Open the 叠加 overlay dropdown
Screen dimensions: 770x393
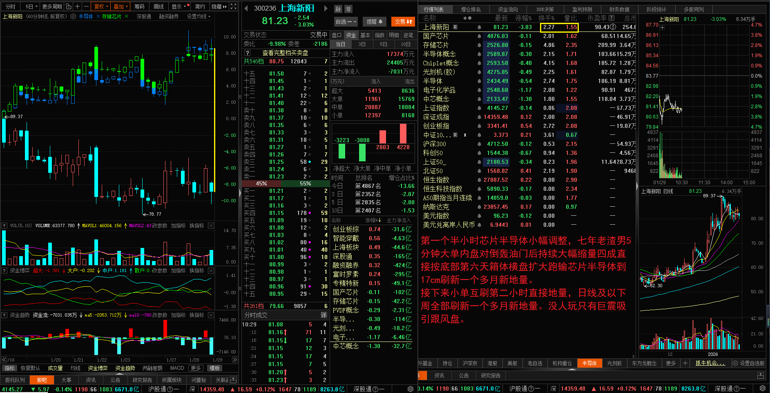pos(121,7)
